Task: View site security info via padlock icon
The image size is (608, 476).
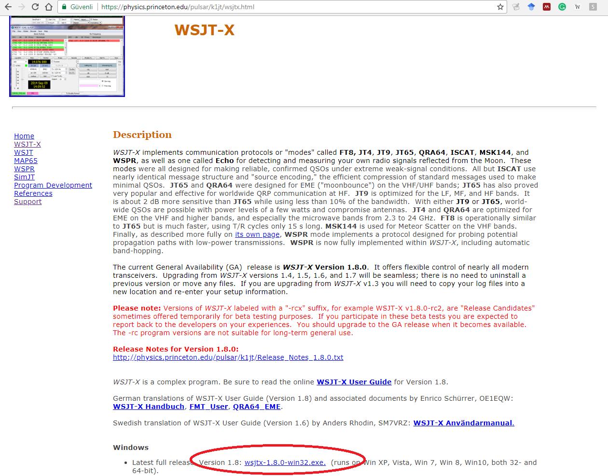Action: (x=64, y=7)
